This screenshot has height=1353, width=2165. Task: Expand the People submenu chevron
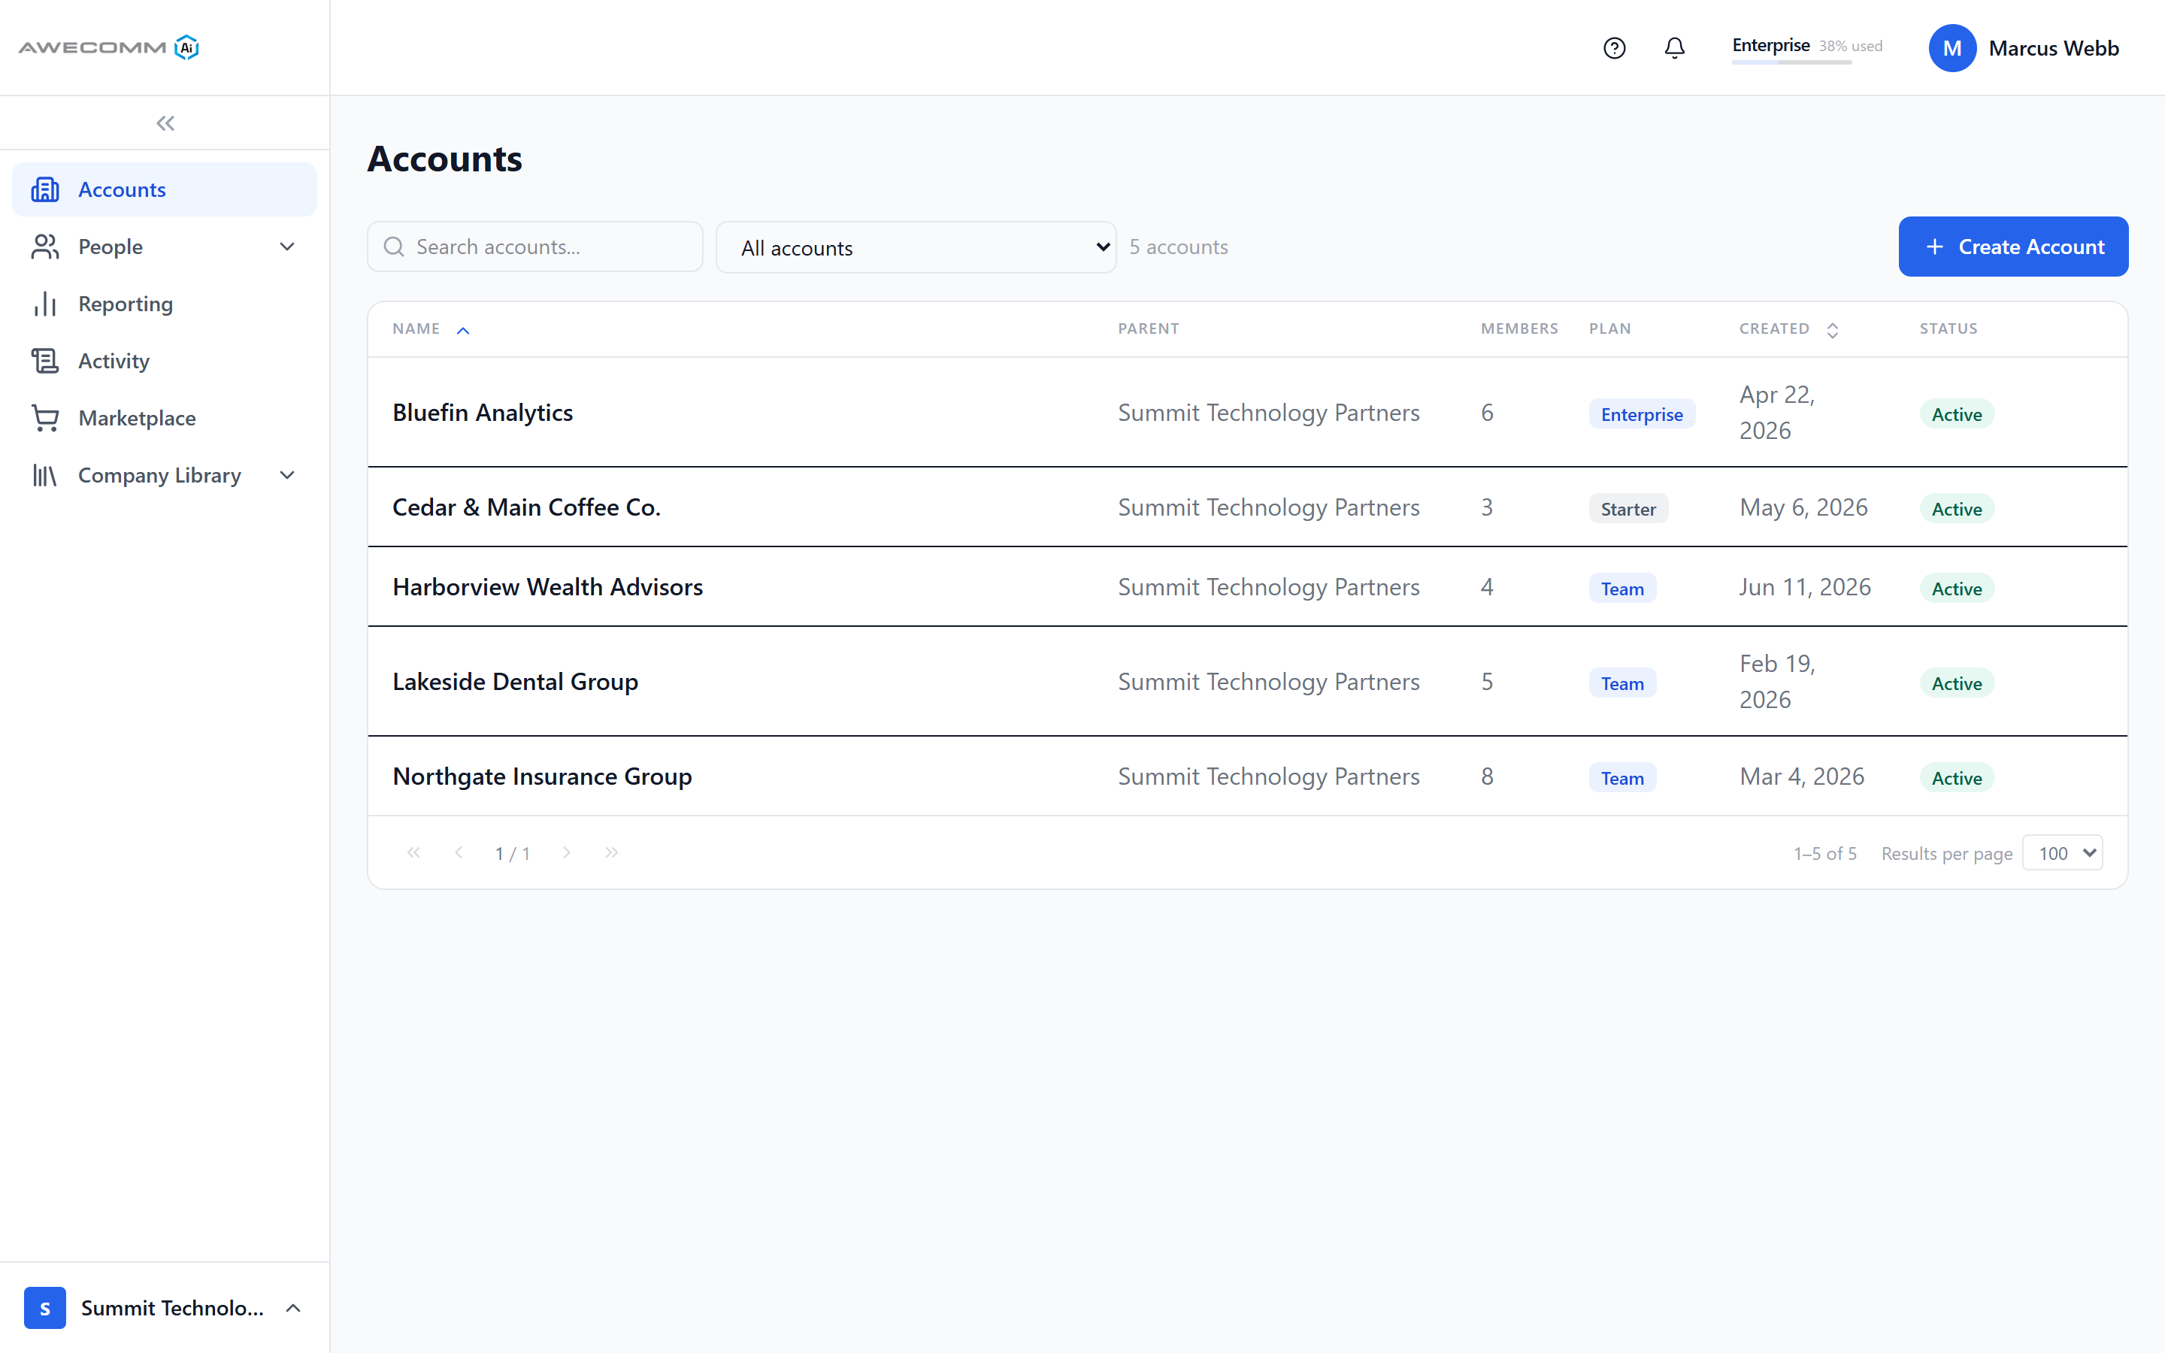(287, 247)
